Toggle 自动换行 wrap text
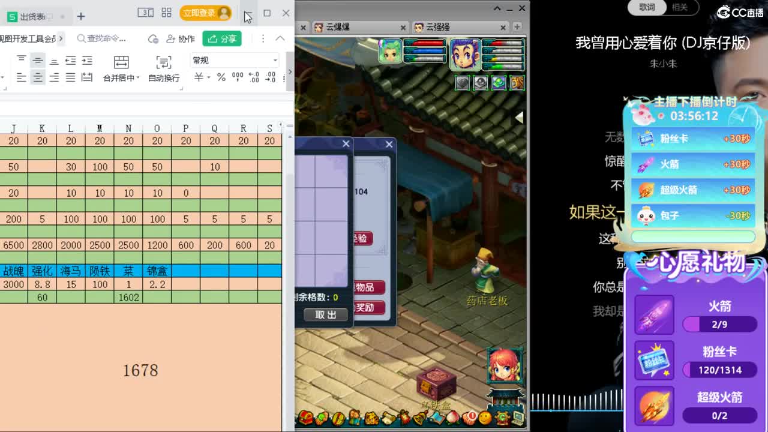Screen dimensions: 768x432 pyautogui.click(x=164, y=69)
